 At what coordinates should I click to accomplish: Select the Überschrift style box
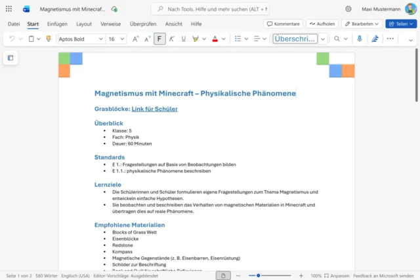[x=295, y=39]
